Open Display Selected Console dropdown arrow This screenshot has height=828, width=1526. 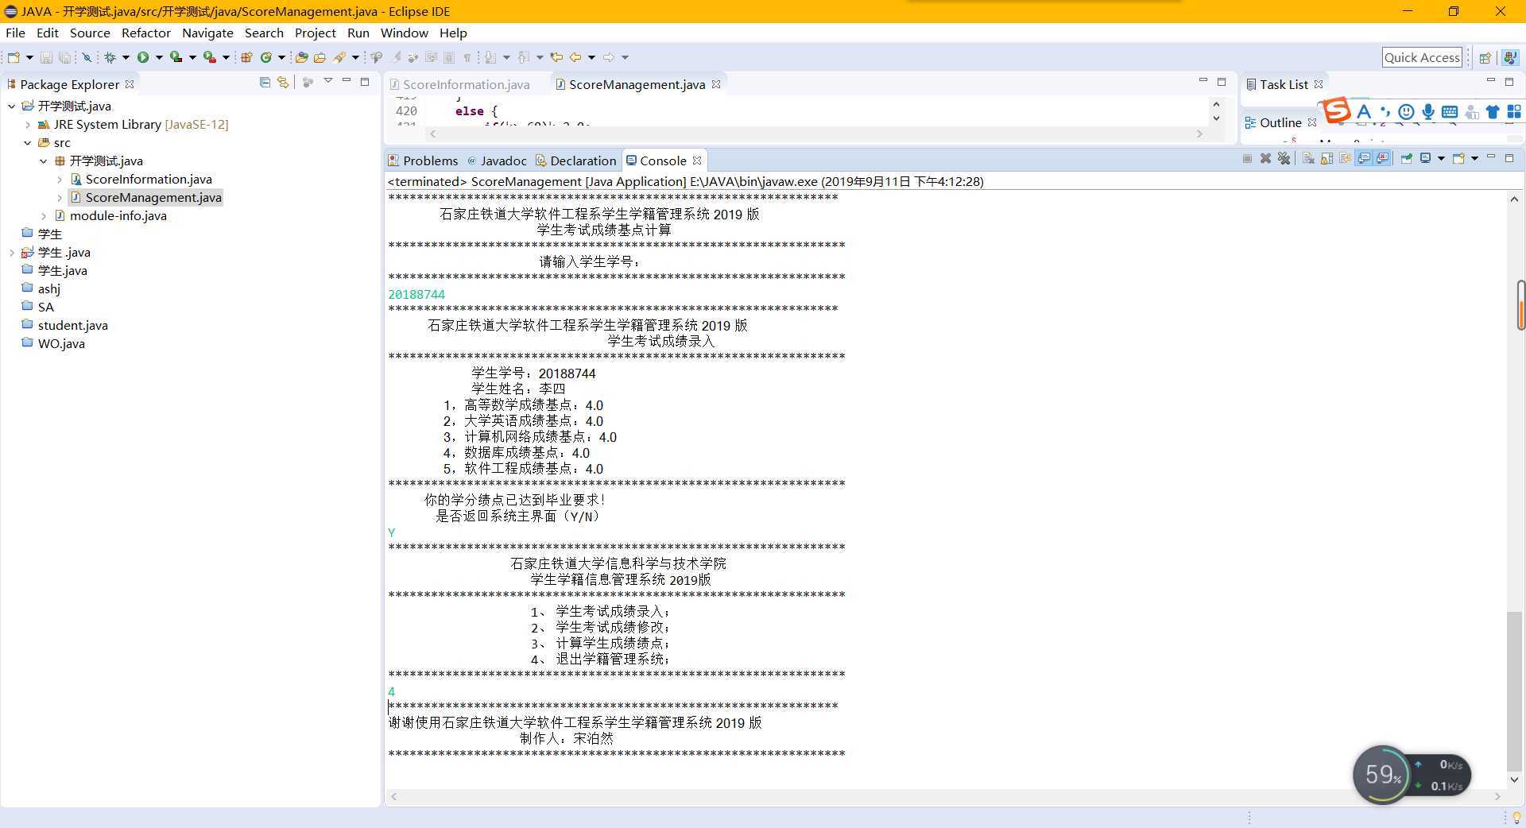[x=1441, y=158]
